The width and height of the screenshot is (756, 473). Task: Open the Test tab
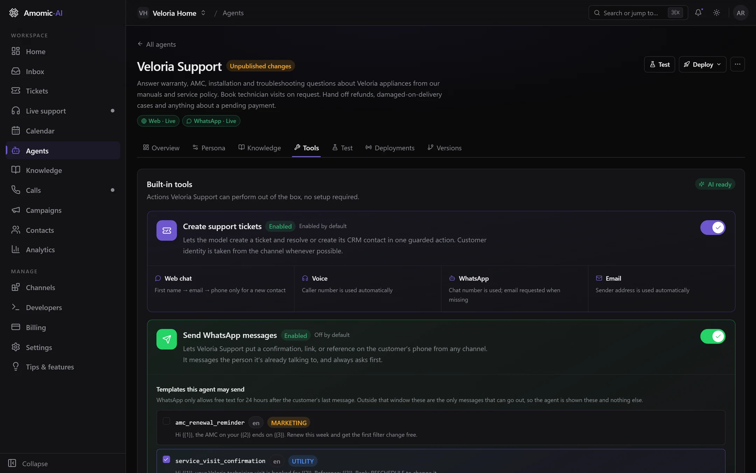pos(342,148)
